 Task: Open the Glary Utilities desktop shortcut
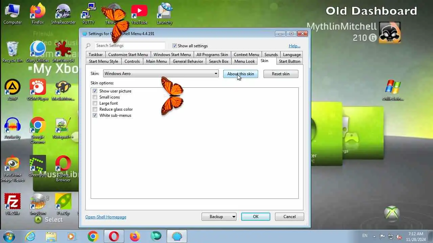(38, 52)
